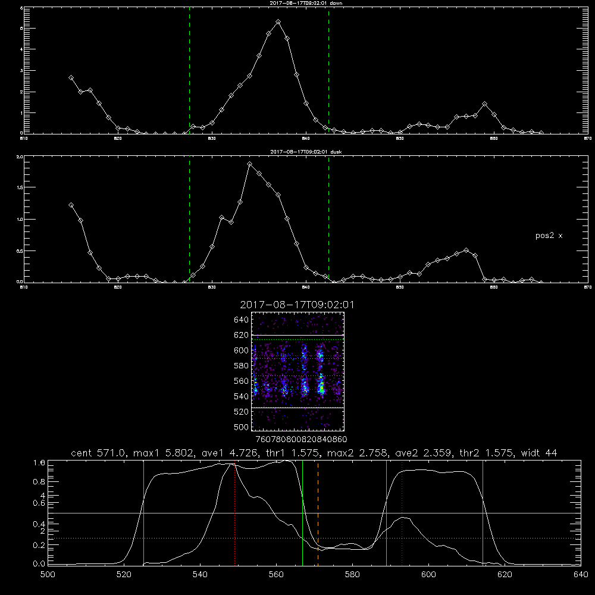Click bottom plot x-axis label '560'

(276, 575)
